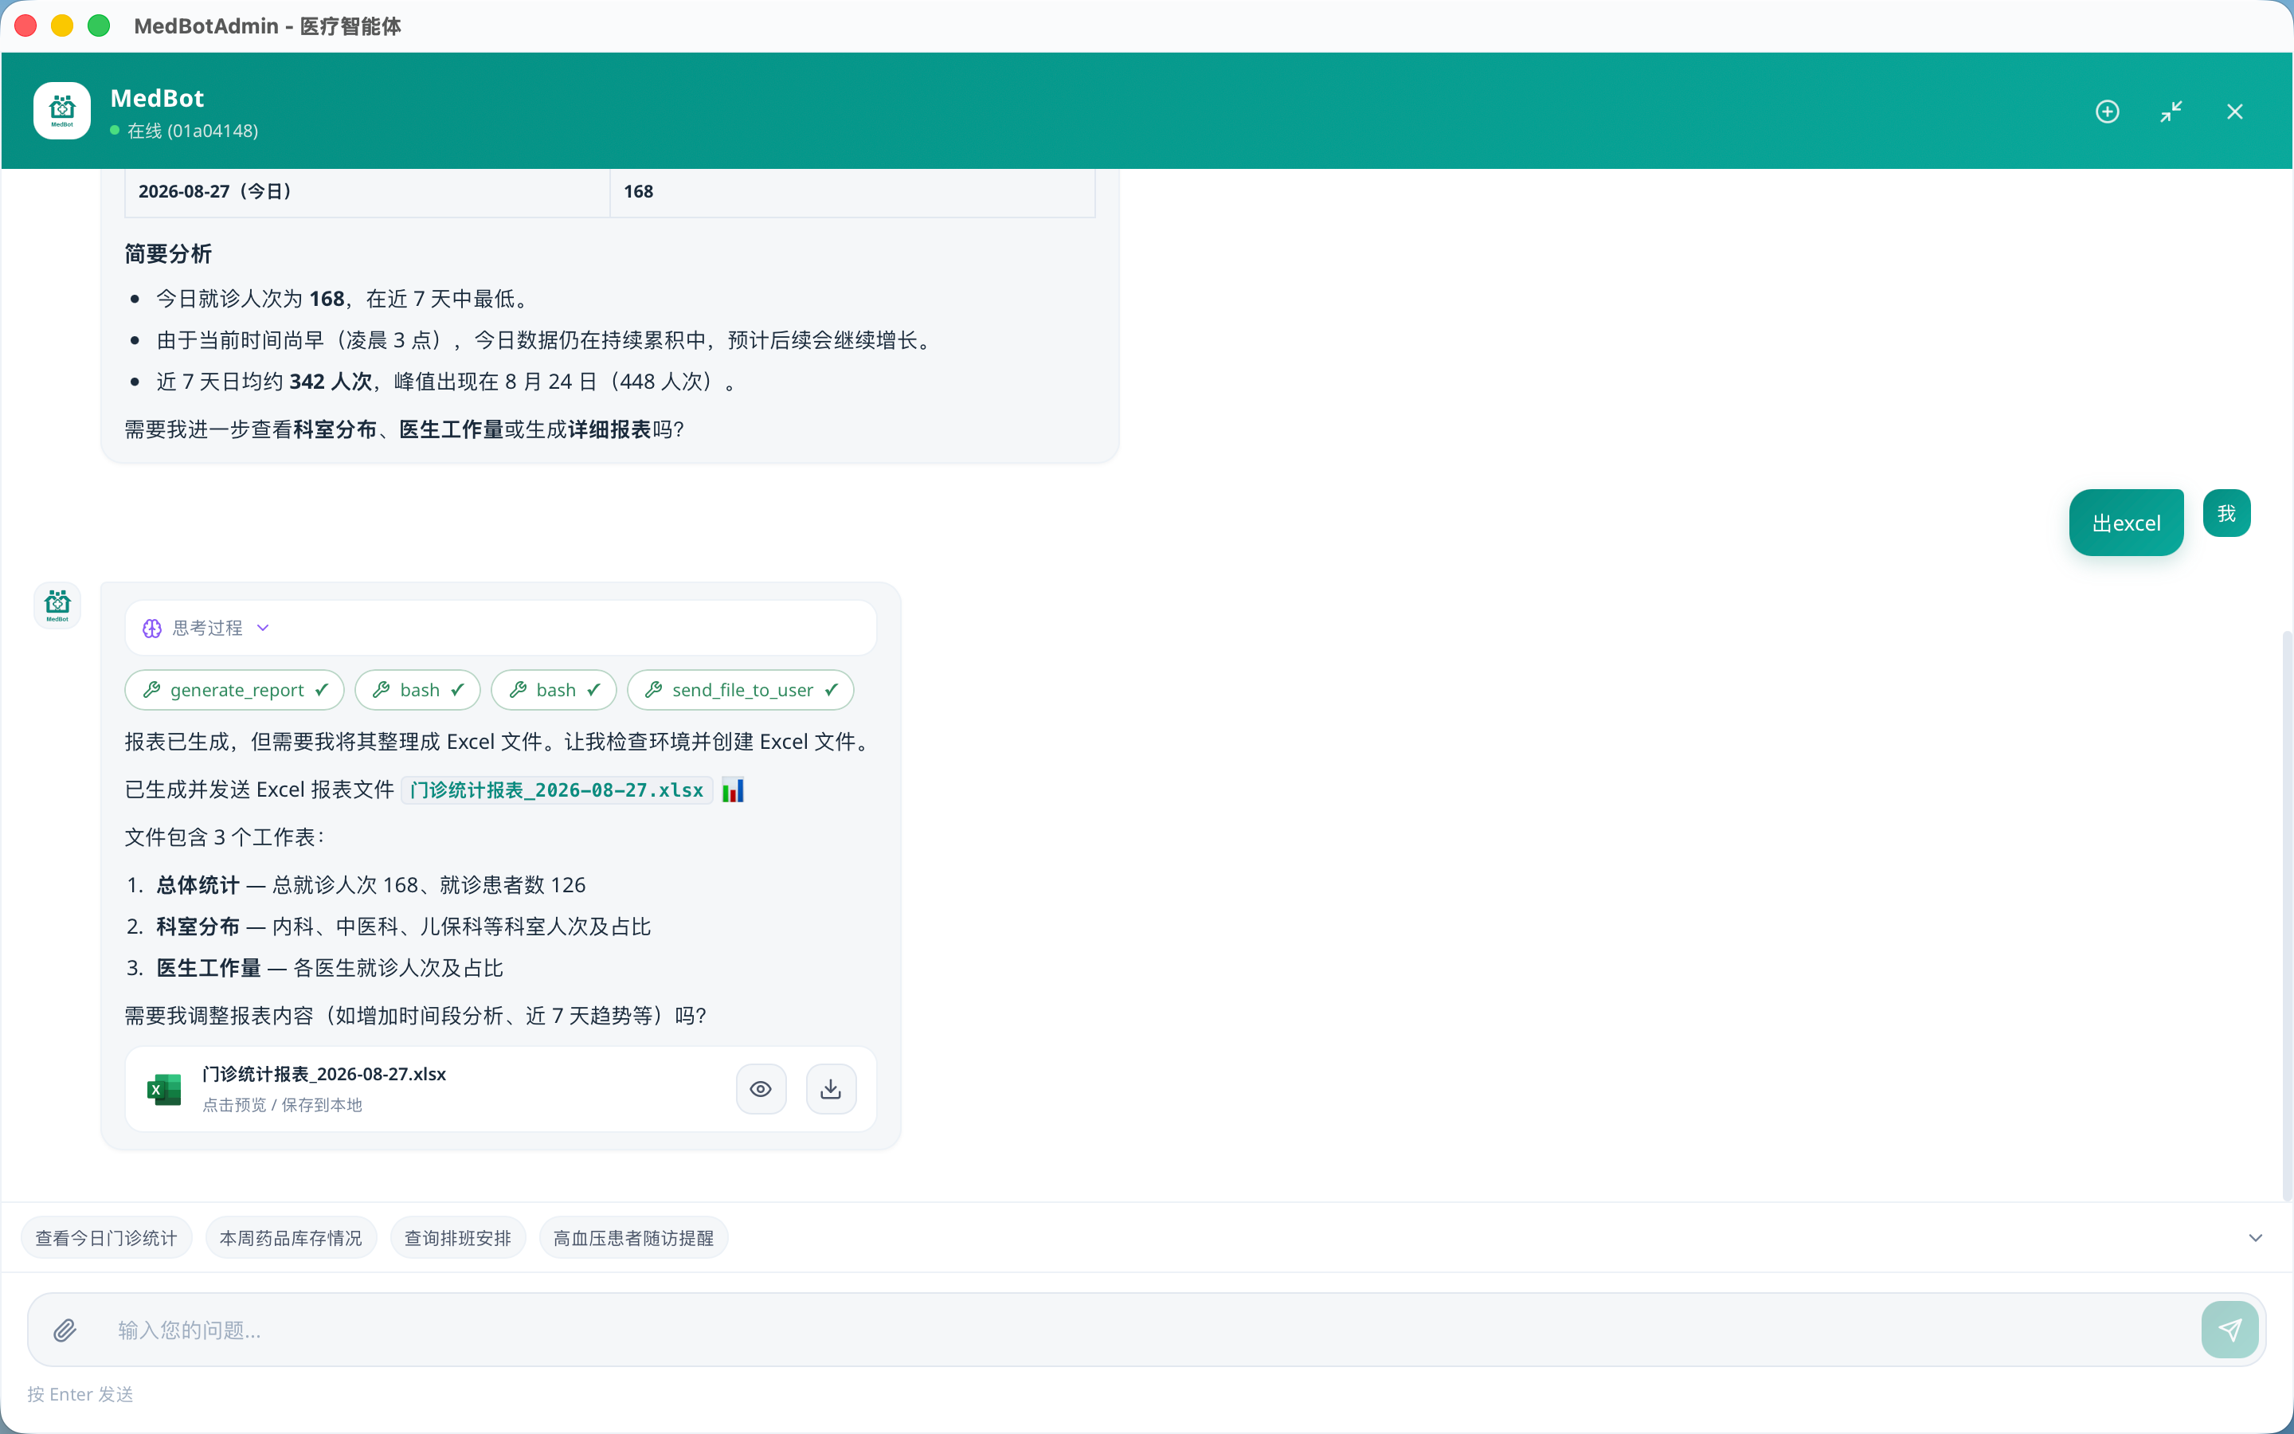Click 点击预览 / 保存到本地 caption
Viewport: 2294px width, 1434px height.
pos(283,1105)
